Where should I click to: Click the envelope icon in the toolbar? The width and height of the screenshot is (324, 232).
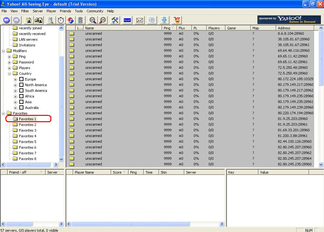coord(140,20)
